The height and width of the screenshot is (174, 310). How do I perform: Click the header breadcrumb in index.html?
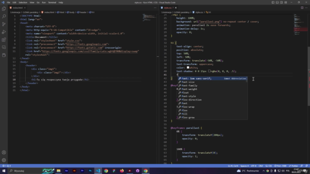83,12
